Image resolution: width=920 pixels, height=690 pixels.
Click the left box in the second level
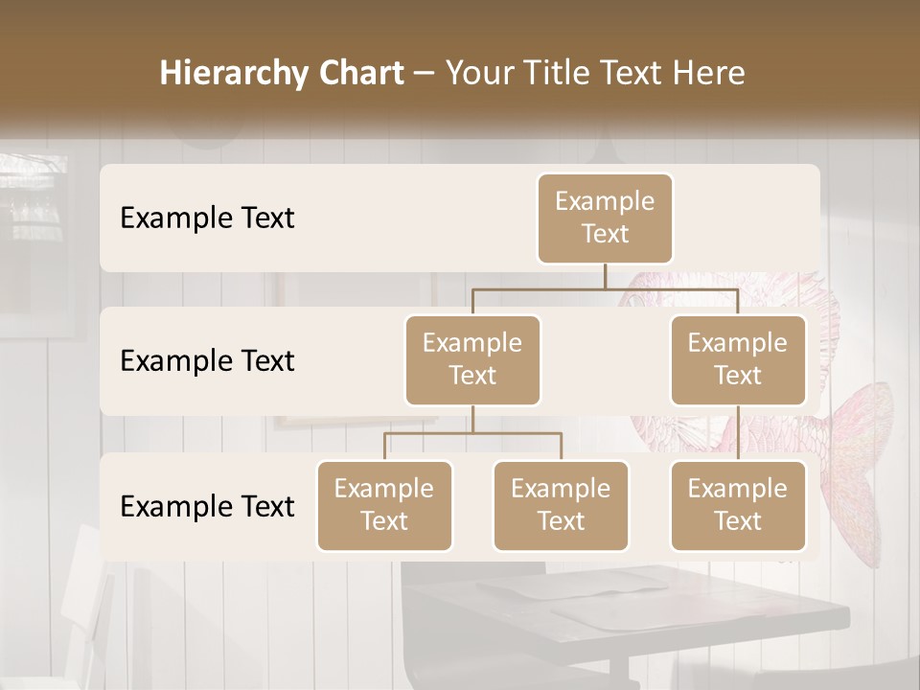pos(472,360)
